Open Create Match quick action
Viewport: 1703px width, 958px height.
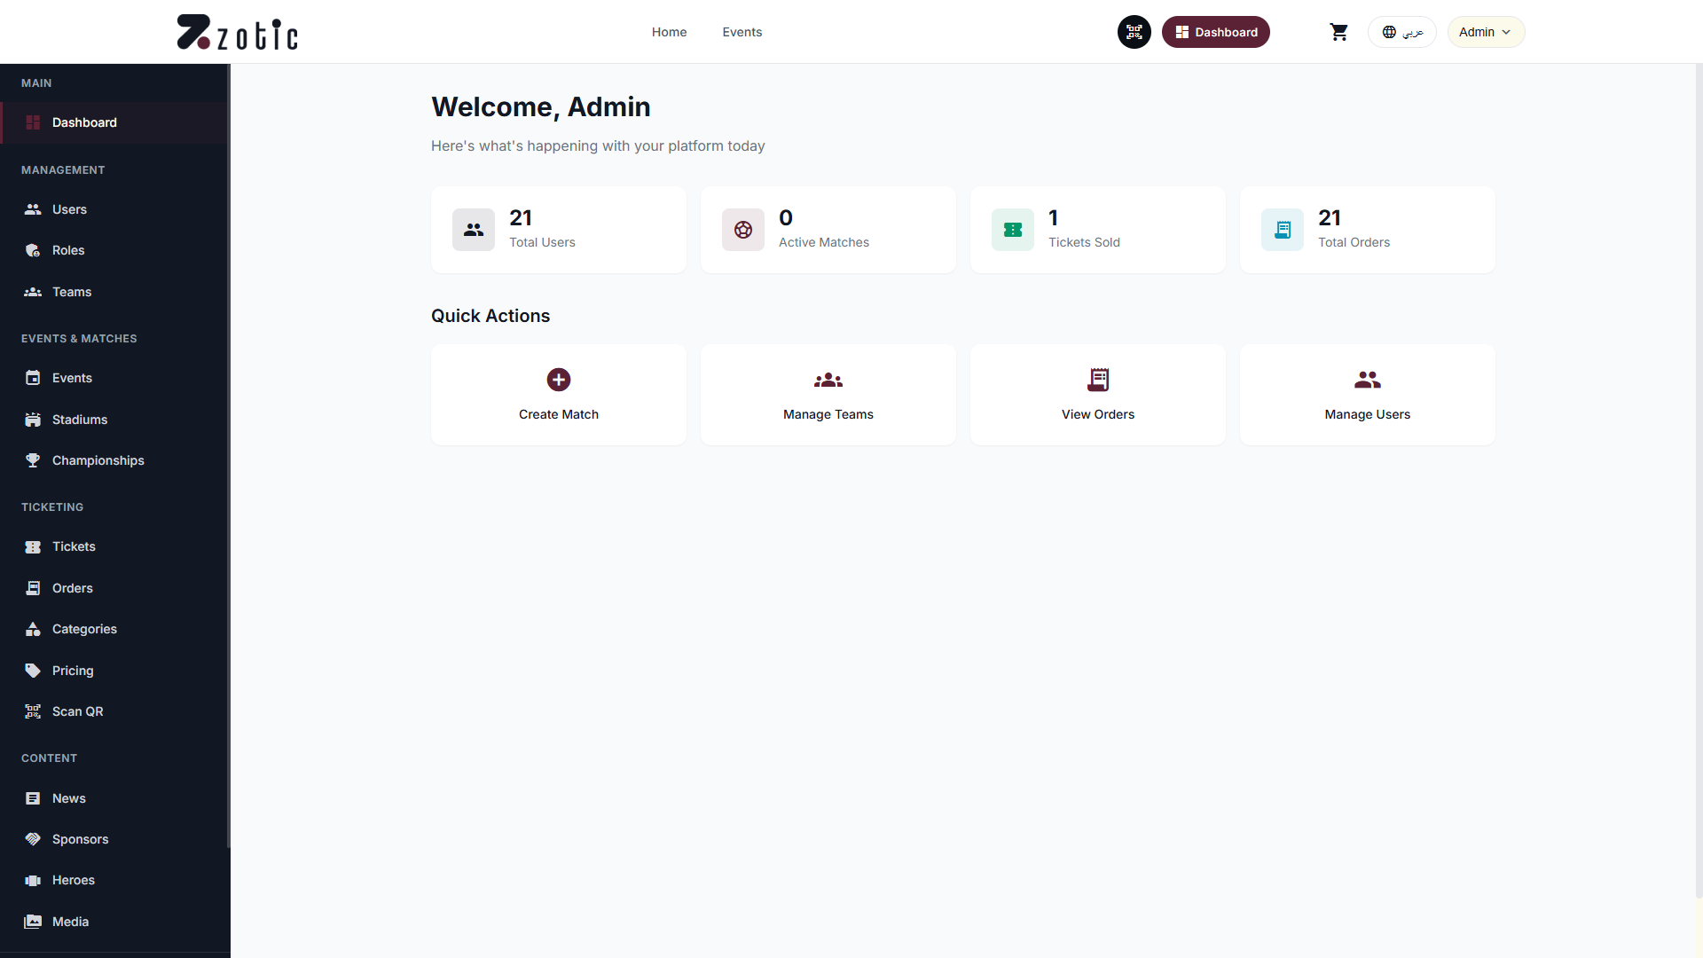click(x=558, y=394)
